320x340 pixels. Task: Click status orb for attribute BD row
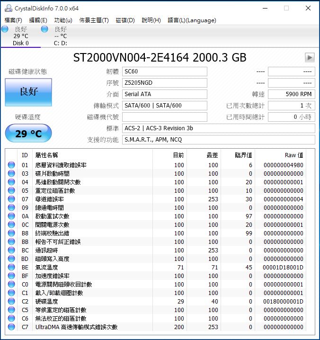click(11, 259)
